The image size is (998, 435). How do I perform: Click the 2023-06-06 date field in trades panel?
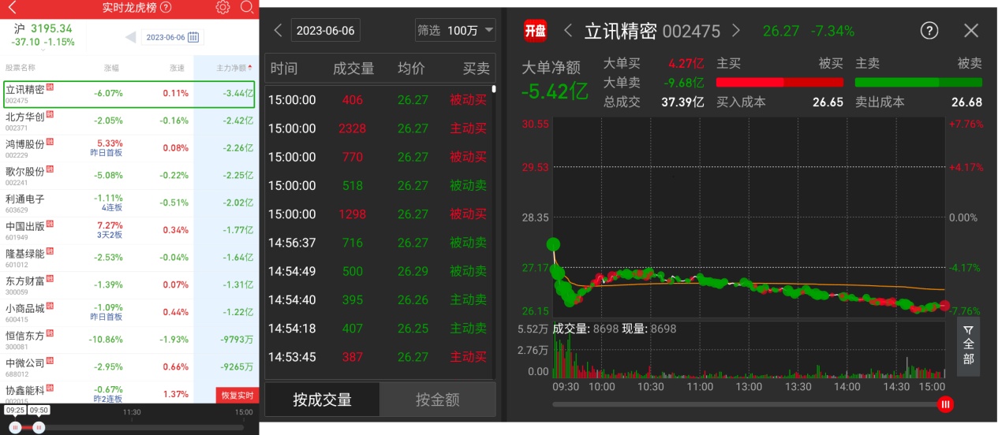coord(326,31)
